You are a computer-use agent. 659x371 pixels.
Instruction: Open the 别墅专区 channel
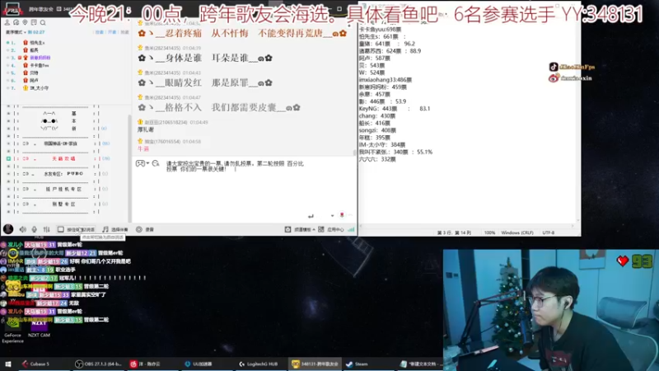63,204
